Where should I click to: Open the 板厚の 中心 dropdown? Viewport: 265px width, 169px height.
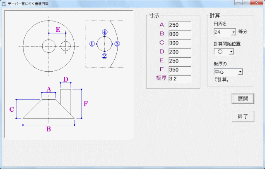coord(240,72)
